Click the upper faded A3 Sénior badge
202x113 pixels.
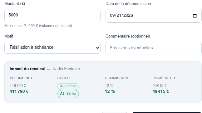[68, 86]
